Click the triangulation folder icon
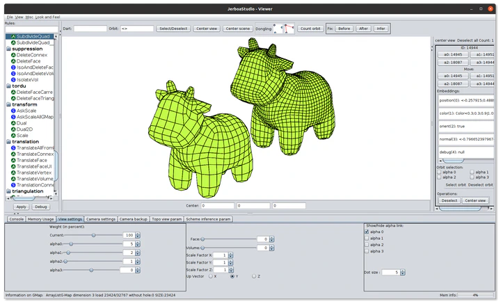Image resolution: width=501 pixels, height=304 pixels. [x=8, y=191]
